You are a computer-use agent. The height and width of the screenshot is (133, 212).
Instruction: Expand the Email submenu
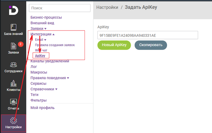point(45,40)
